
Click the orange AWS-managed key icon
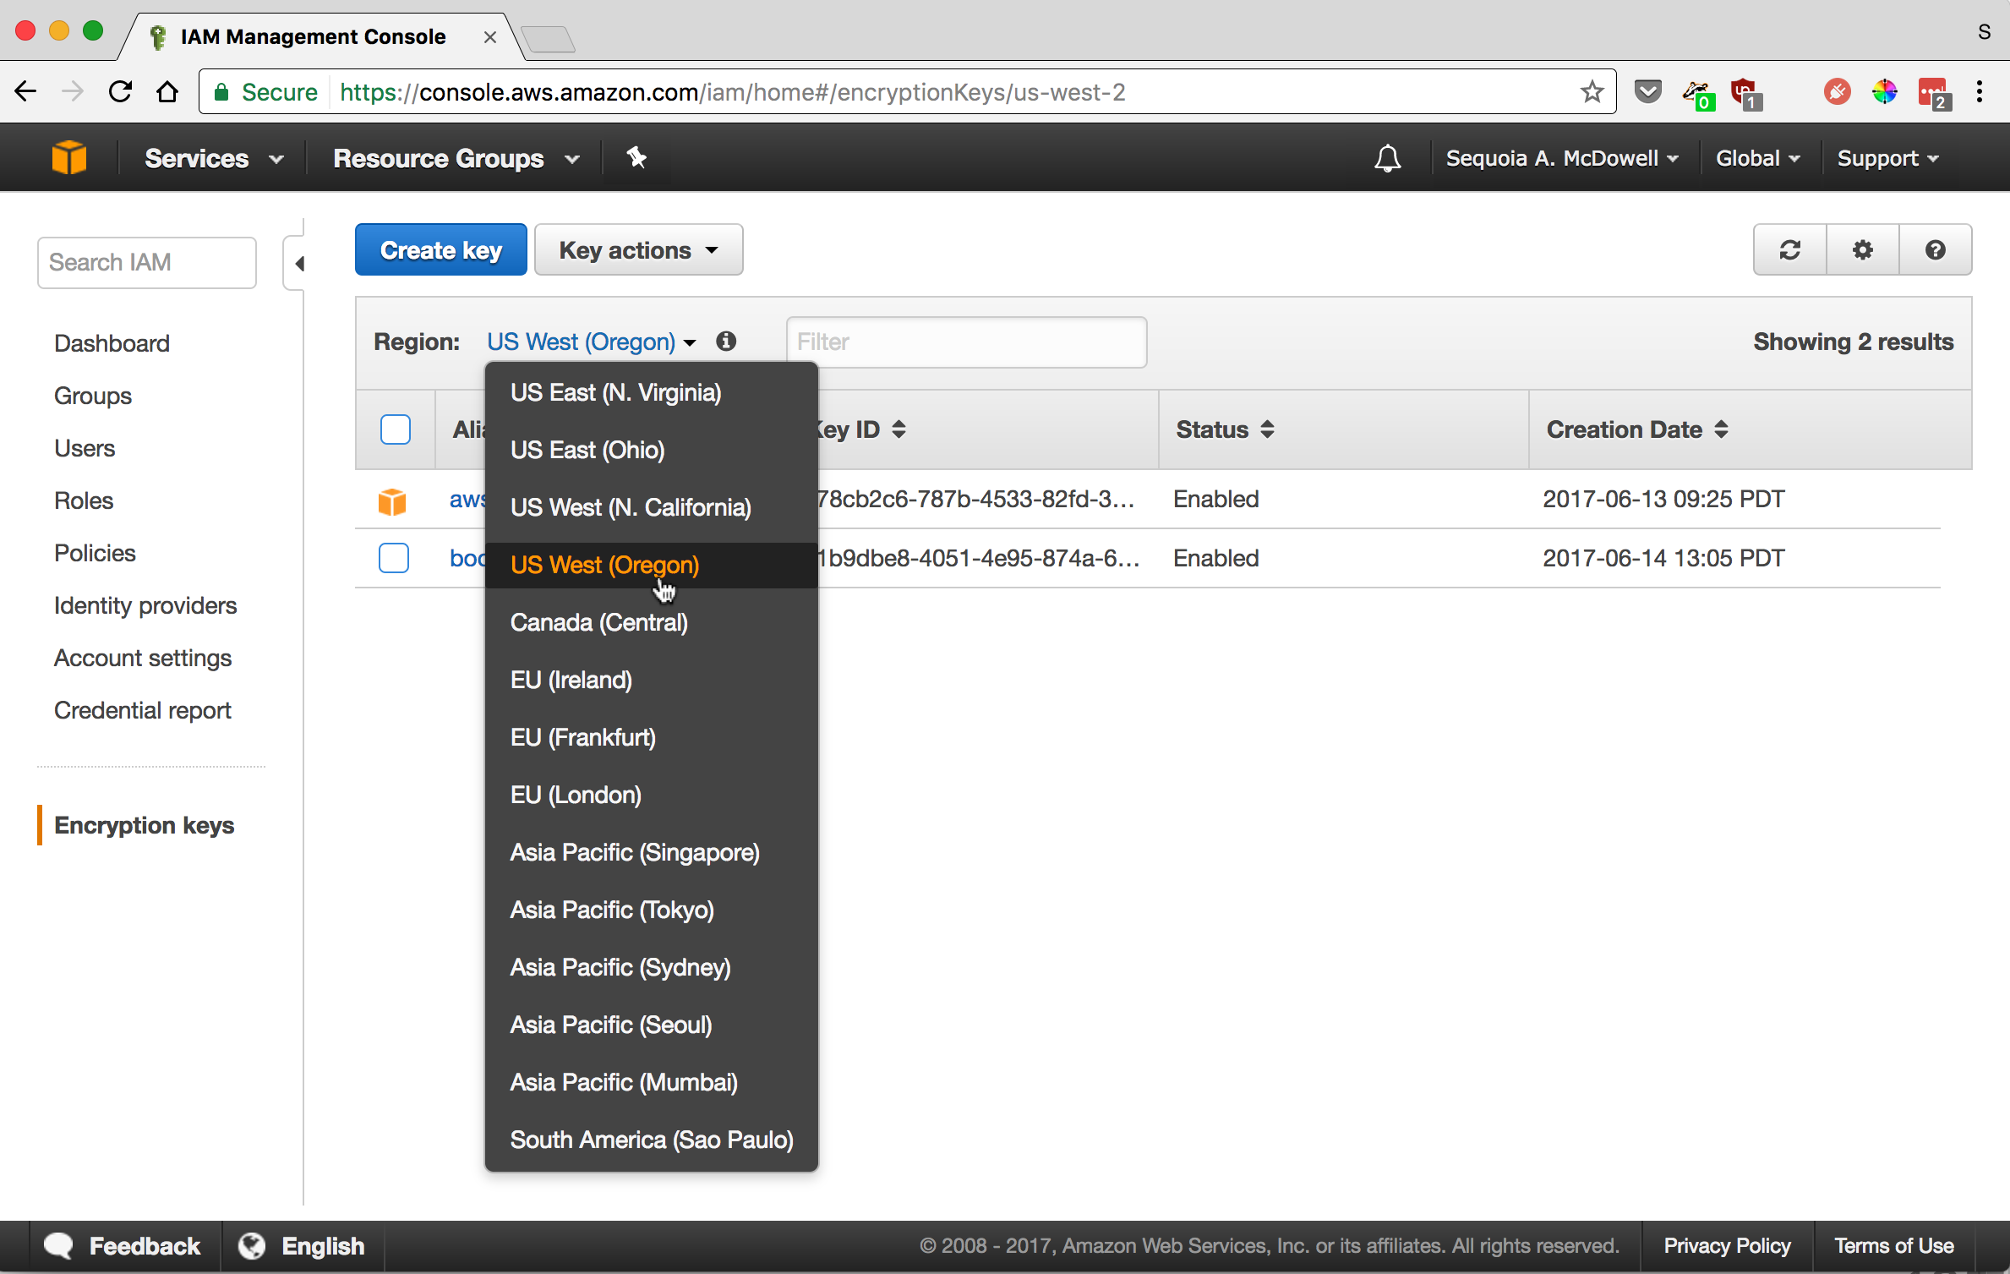point(392,500)
